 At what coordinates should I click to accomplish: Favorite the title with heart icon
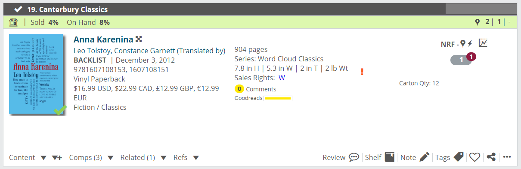[x=474, y=157]
